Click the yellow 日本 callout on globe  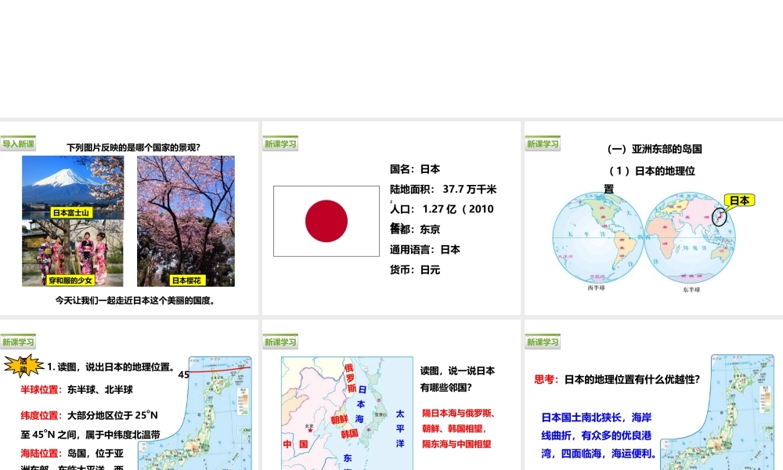pyautogui.click(x=740, y=201)
